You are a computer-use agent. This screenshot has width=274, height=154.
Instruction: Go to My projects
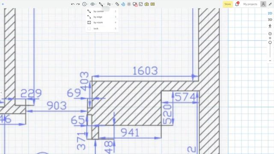pos(250,4)
